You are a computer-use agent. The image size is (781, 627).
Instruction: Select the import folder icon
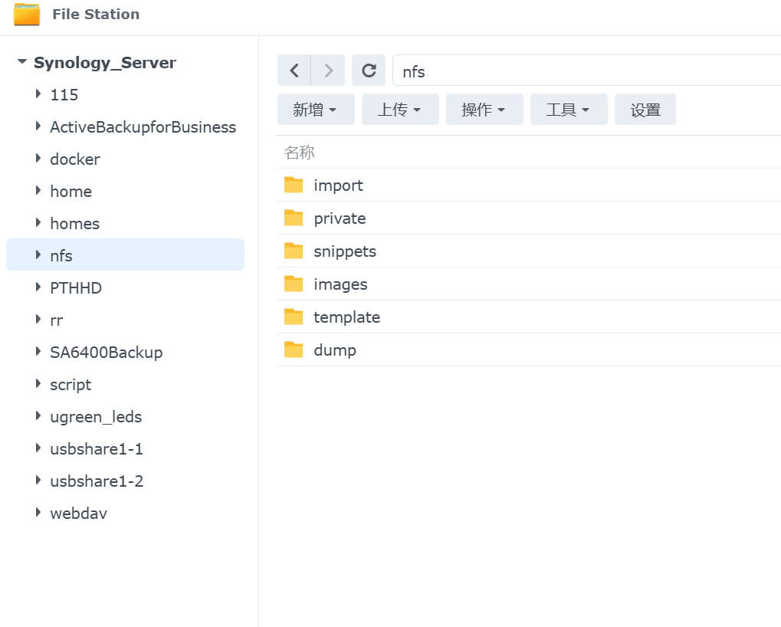coord(294,185)
